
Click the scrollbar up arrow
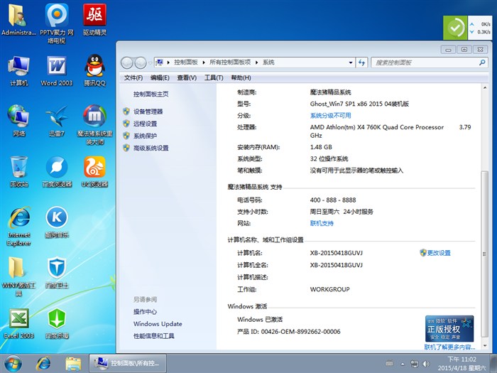(x=485, y=87)
